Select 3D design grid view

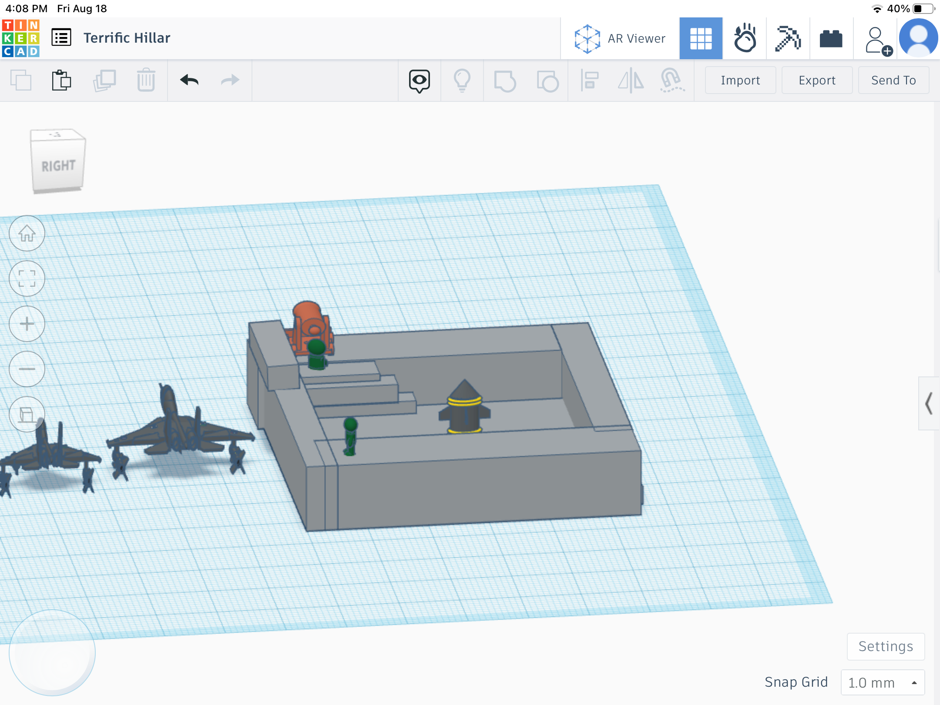tap(701, 38)
